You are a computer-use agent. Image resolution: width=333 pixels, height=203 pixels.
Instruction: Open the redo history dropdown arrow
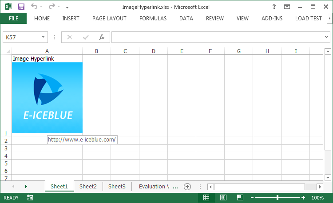(x=59, y=7)
